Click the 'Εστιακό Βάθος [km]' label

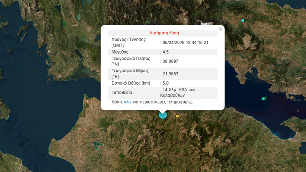(131, 83)
